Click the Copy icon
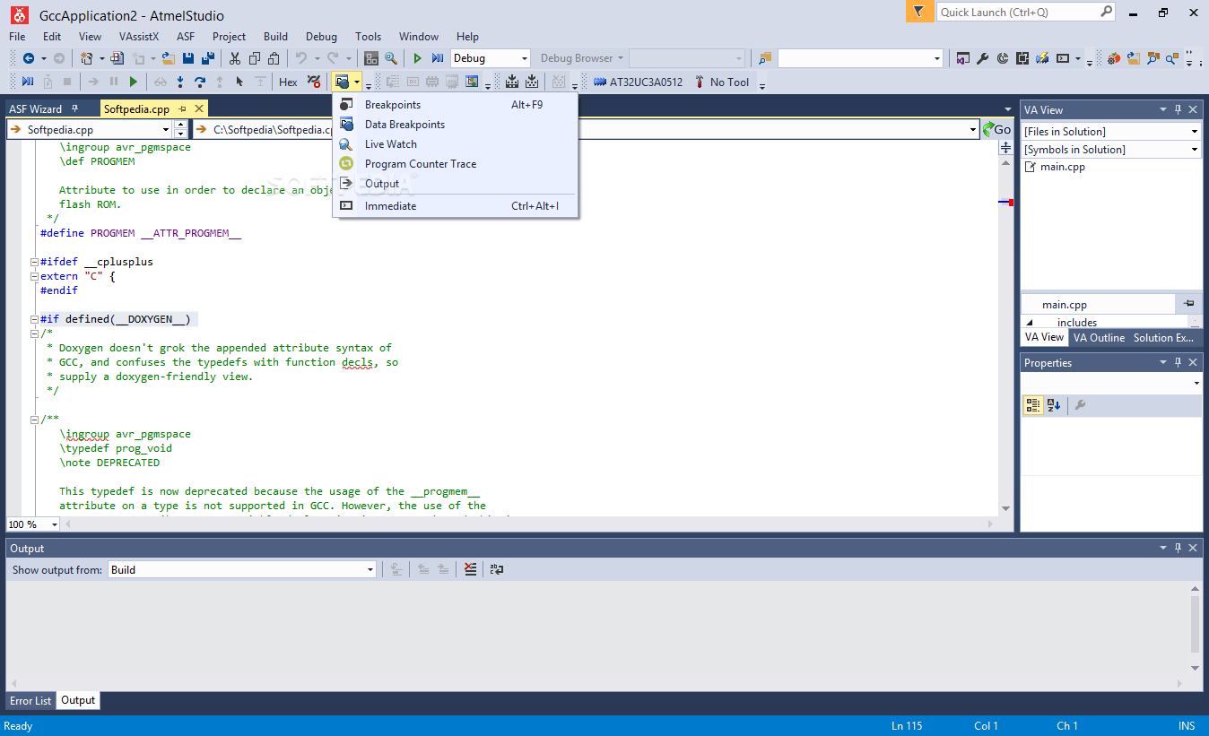The height and width of the screenshot is (736, 1209). pyautogui.click(x=255, y=58)
